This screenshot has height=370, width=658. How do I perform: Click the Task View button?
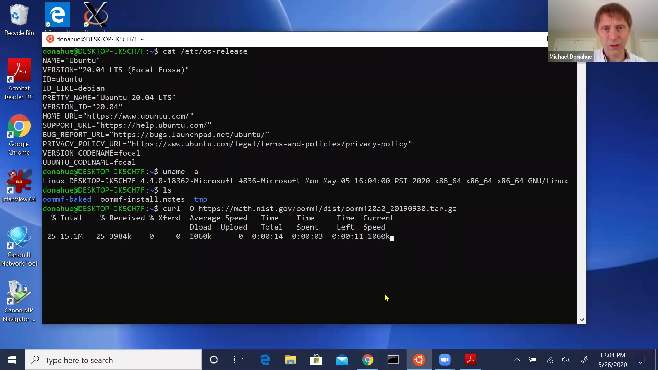coord(239,360)
